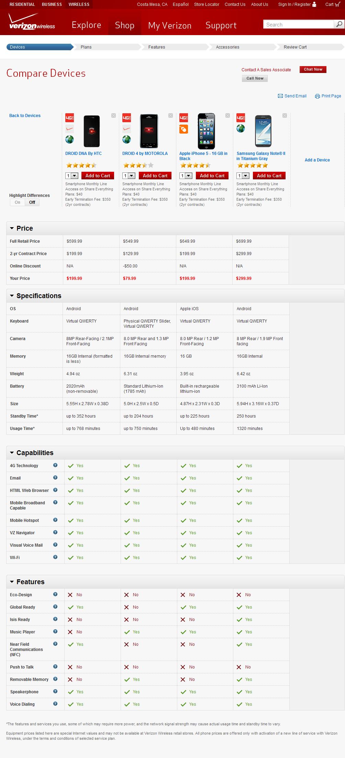This screenshot has width=345, height=758.
Task: Click help icon beside Mobile Hotspot
Action: click(55, 520)
